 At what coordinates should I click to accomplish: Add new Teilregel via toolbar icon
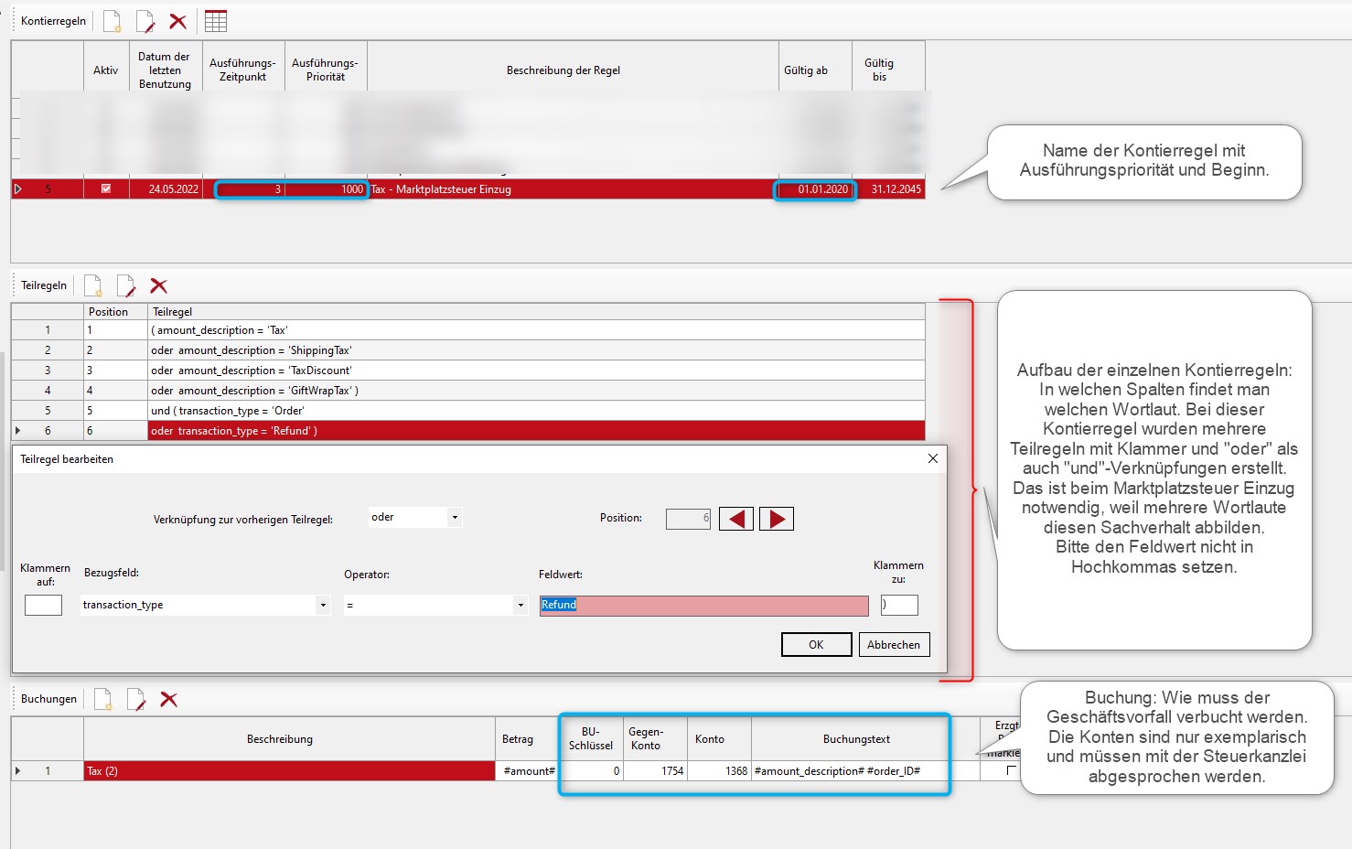[93, 285]
